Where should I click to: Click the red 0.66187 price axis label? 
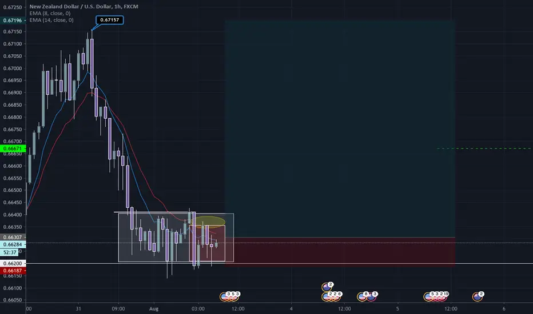point(13,271)
